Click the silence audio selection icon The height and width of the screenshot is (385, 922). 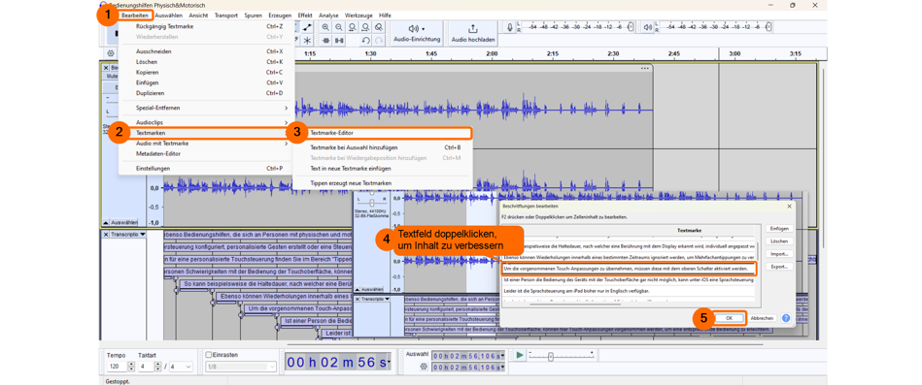(339, 41)
